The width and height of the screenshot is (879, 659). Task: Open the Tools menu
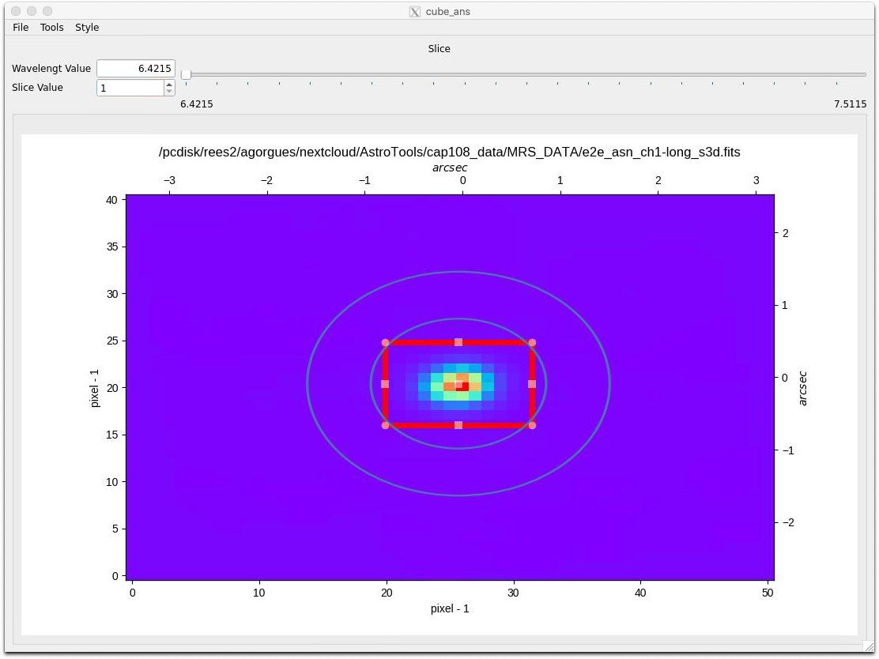[x=51, y=27]
